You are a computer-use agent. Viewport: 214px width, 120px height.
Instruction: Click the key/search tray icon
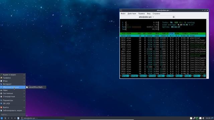194,118
